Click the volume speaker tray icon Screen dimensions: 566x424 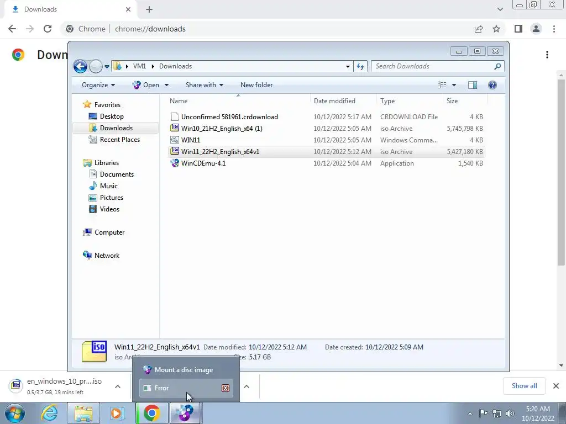point(510,414)
